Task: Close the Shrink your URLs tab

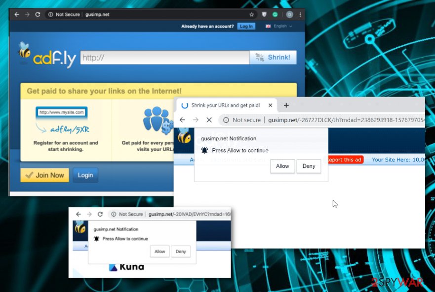Action: 270,105
